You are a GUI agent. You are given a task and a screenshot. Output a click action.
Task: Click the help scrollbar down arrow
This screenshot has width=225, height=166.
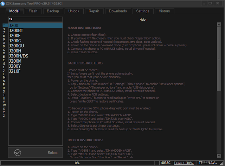(x=219, y=155)
